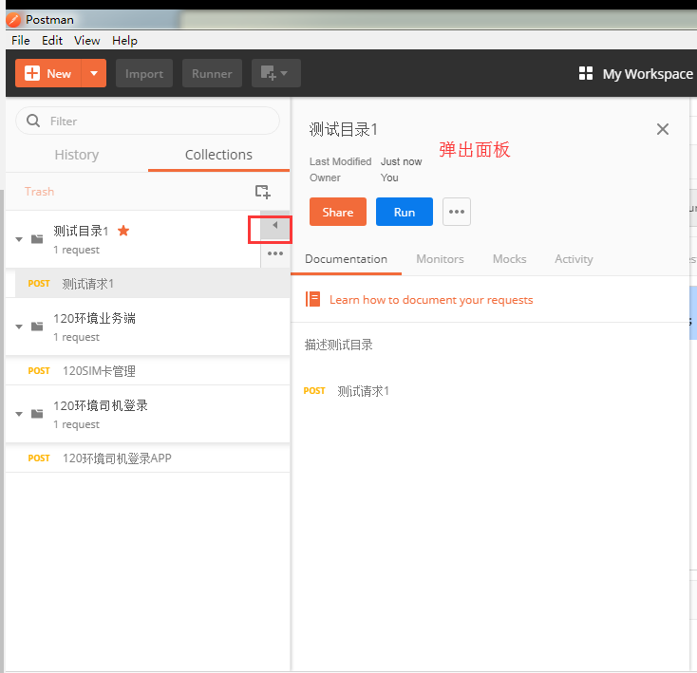This screenshot has width=697, height=673.
Task: Select the 测试请求1 request in sidebar
Action: [153, 284]
